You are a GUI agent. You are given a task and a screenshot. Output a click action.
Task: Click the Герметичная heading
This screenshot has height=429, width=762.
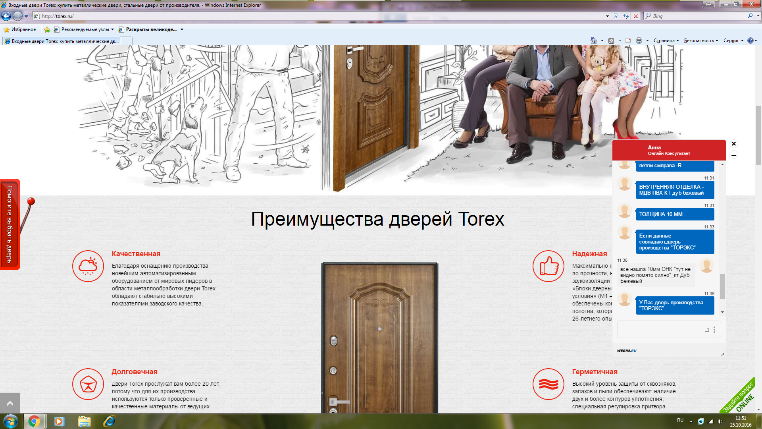595,372
